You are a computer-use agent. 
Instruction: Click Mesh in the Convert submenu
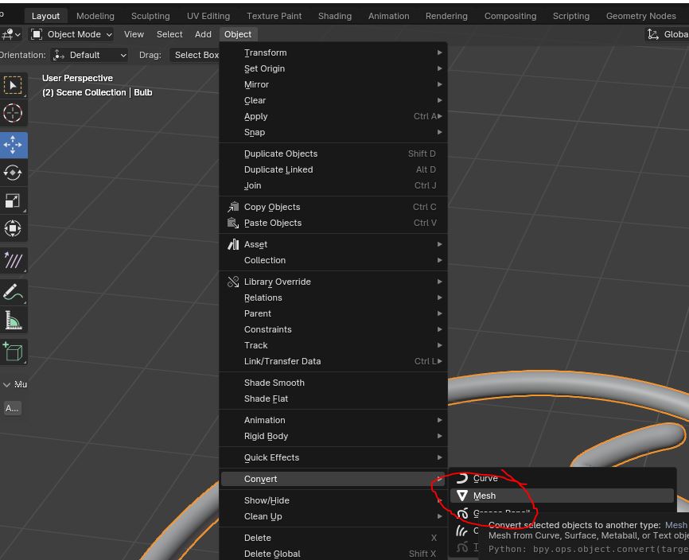485,496
